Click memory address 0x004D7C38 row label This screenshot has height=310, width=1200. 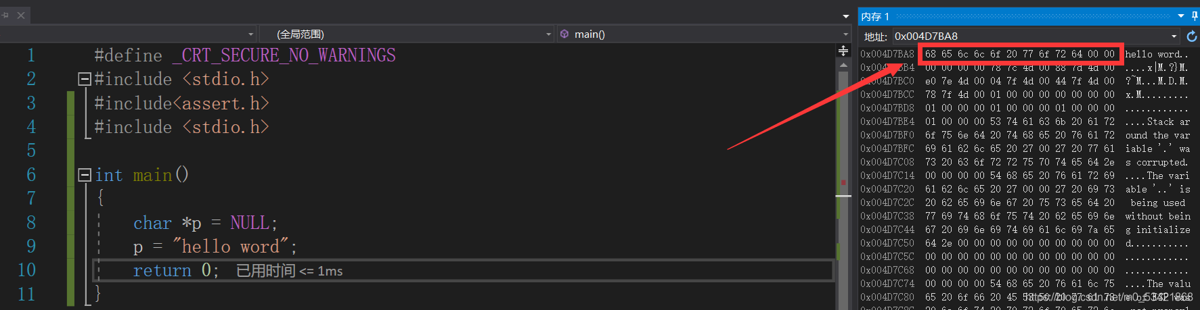point(887,216)
